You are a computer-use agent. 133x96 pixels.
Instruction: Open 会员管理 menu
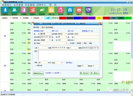18,5
